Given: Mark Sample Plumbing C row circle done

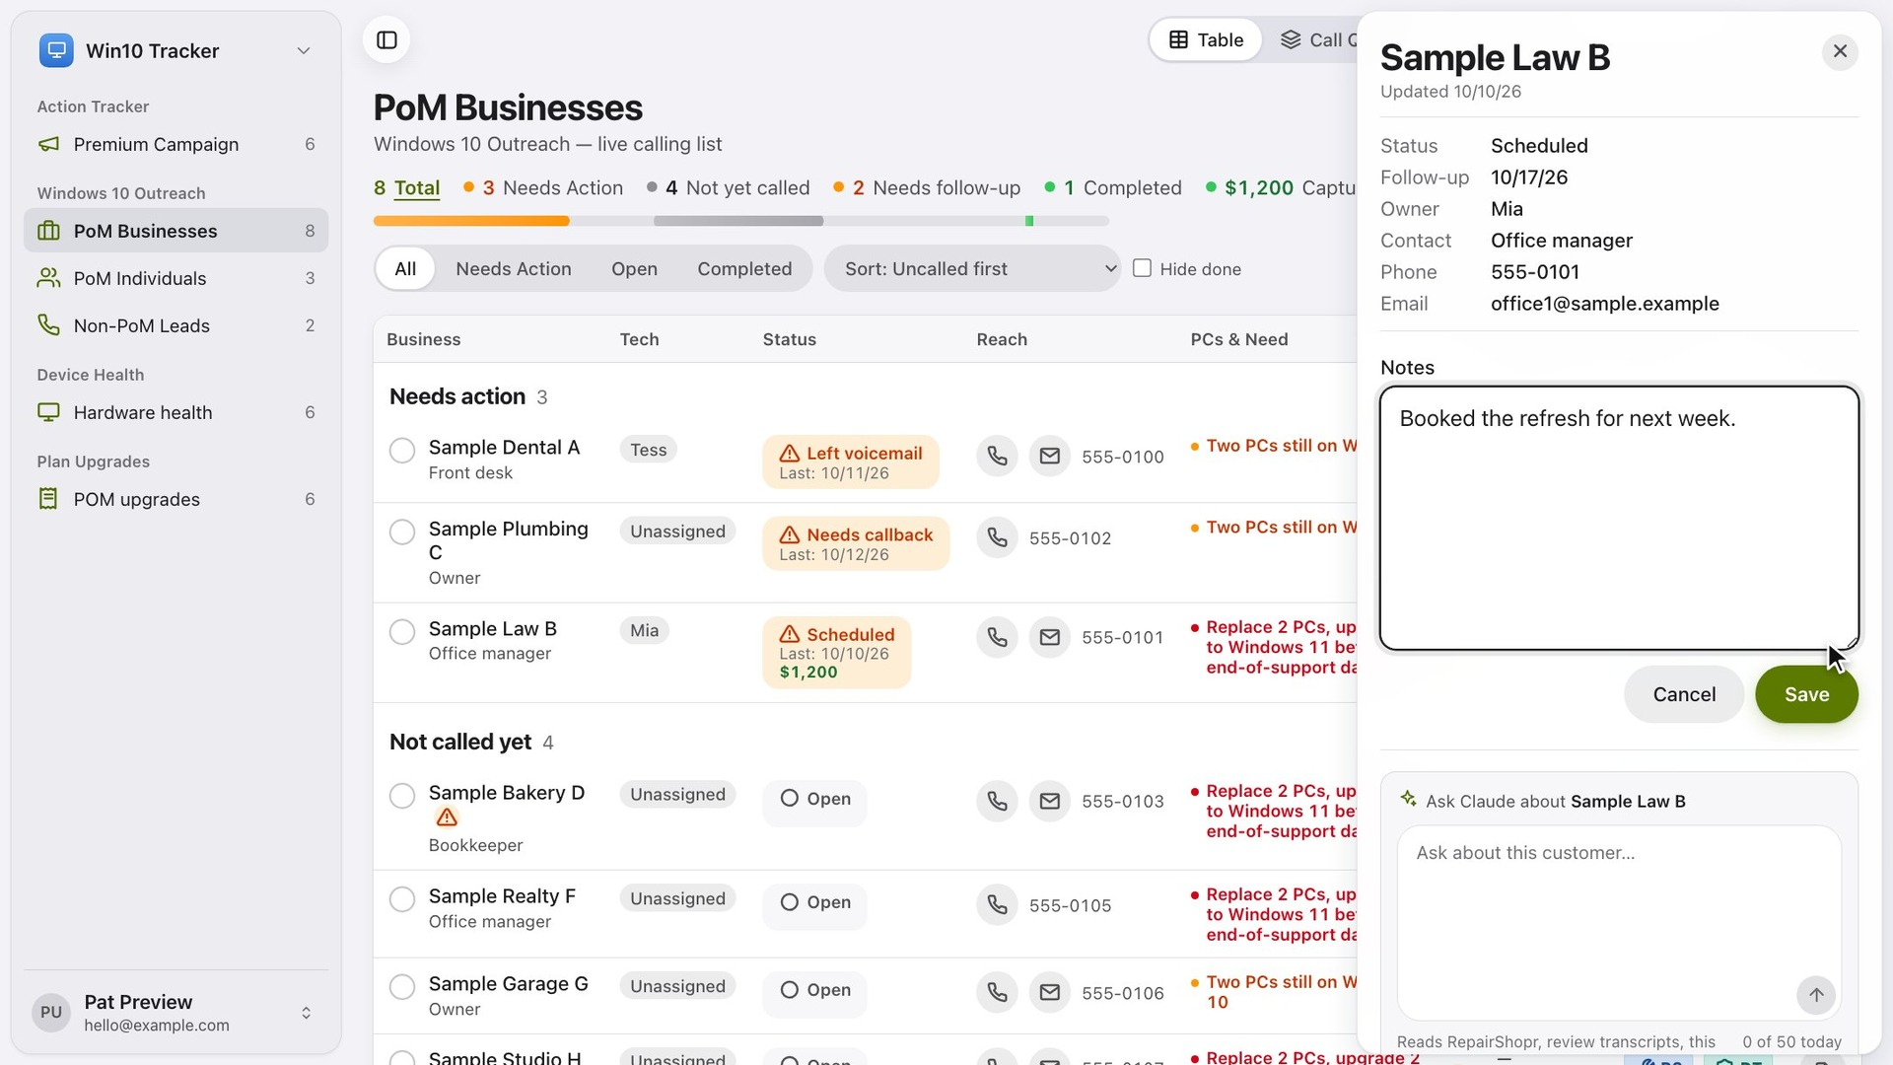Looking at the screenshot, I should (x=402, y=532).
